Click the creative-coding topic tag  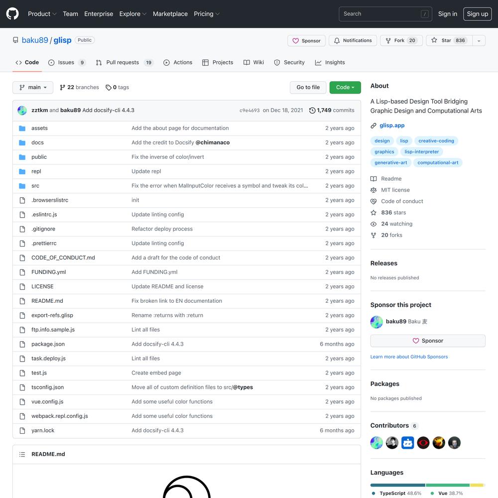(x=436, y=141)
